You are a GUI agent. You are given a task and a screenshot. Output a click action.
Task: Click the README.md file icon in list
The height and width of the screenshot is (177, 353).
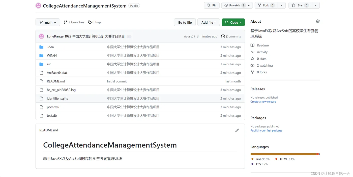(41, 81)
